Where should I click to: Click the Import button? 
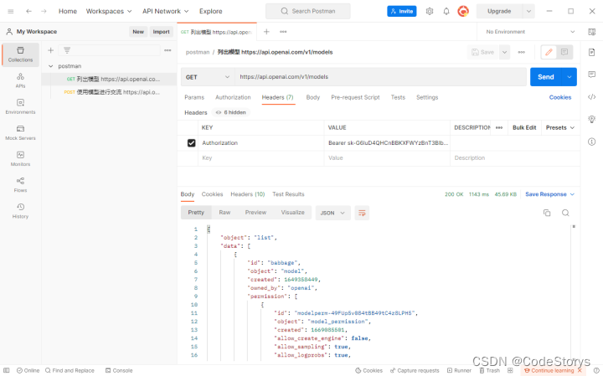161,32
